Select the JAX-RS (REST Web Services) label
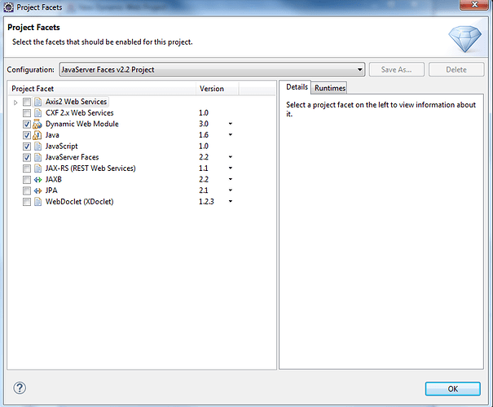This screenshot has height=407, width=493. pos(90,168)
